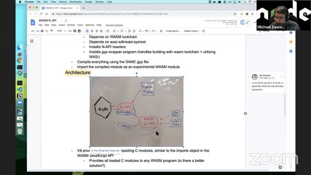Expand the insert image dropdown arrow
This screenshot has width=311, height=175.
point(82,31)
